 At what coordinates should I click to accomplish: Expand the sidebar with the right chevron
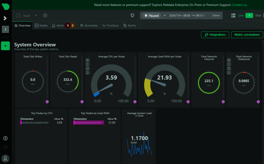point(5,18)
